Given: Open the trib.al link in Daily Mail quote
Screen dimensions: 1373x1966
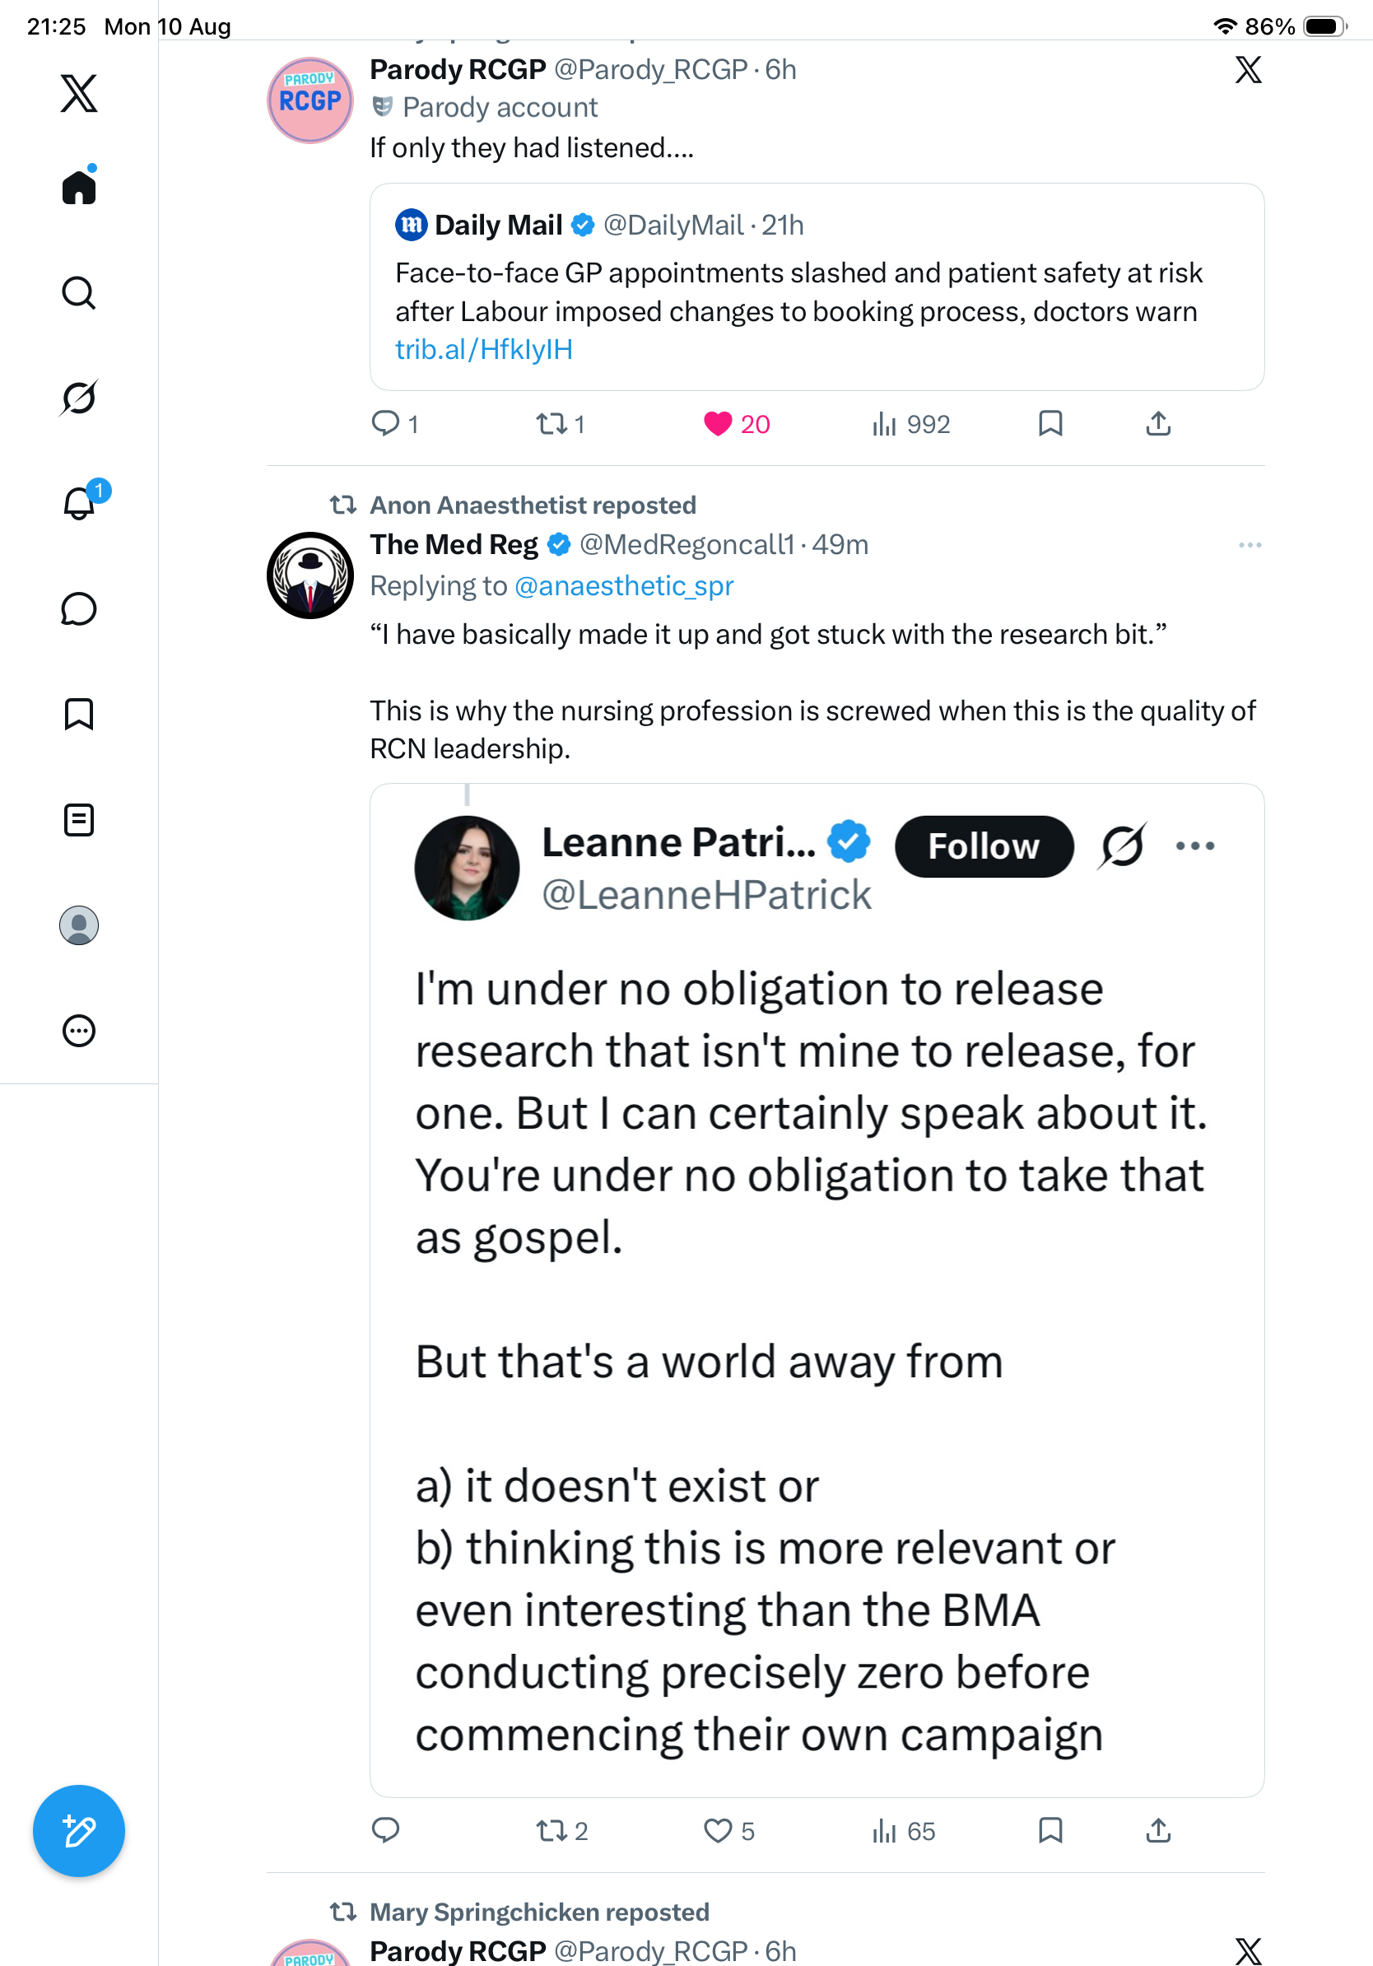Looking at the screenshot, I should [484, 349].
